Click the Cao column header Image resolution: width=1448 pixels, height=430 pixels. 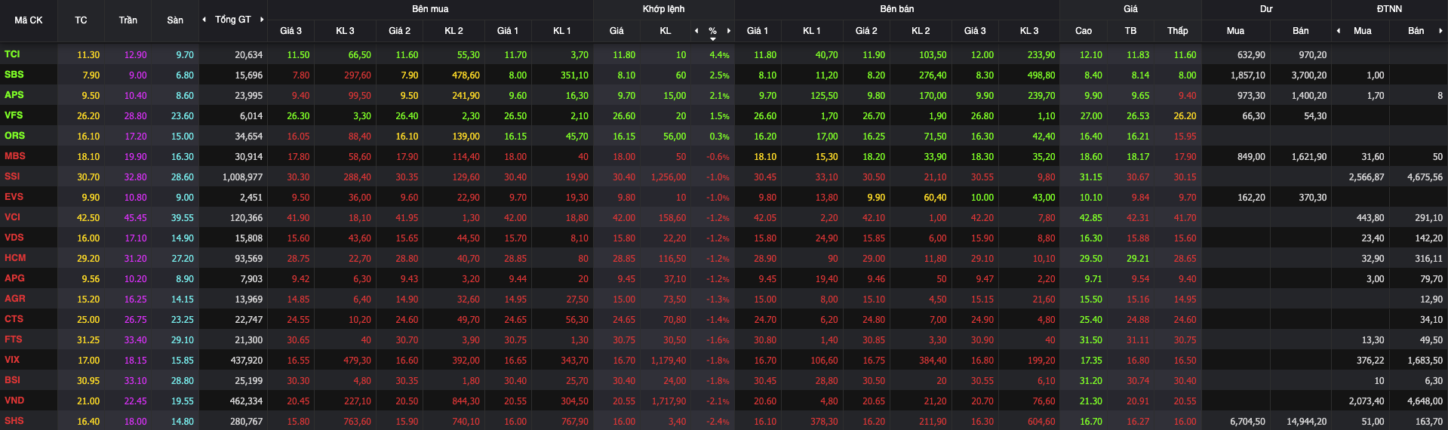[1084, 31]
